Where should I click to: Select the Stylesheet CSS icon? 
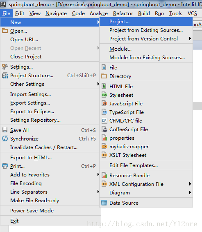104,95
